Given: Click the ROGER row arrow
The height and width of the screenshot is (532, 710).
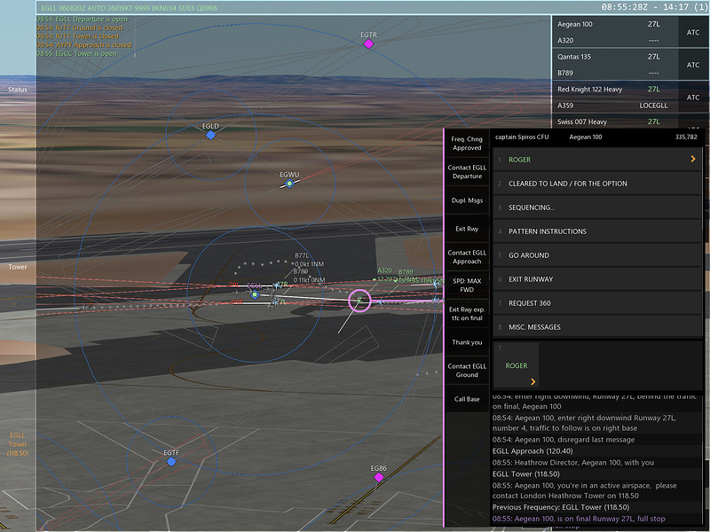Looking at the screenshot, I should (x=693, y=160).
